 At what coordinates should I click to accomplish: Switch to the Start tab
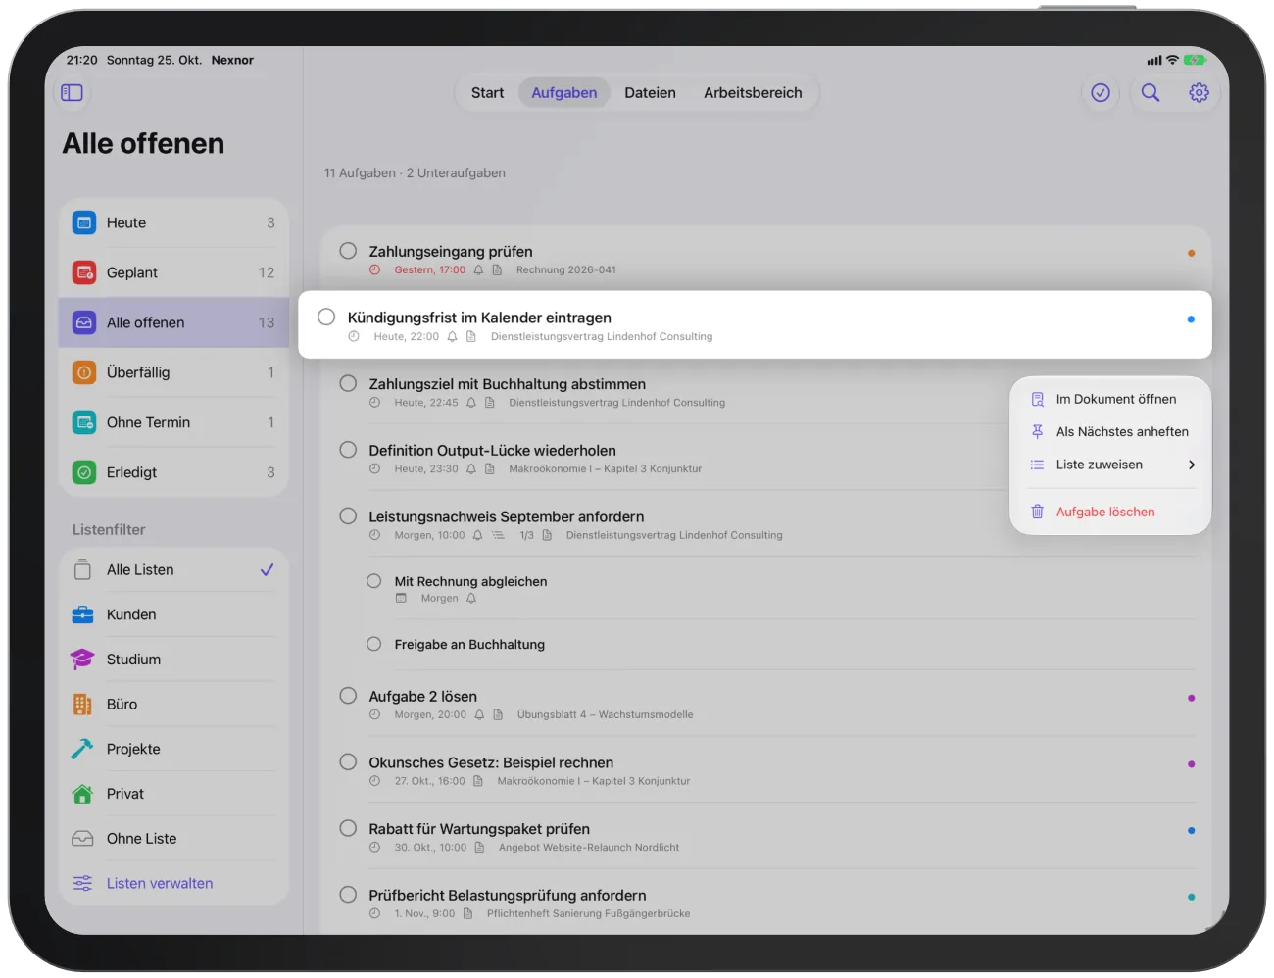pyautogui.click(x=487, y=93)
